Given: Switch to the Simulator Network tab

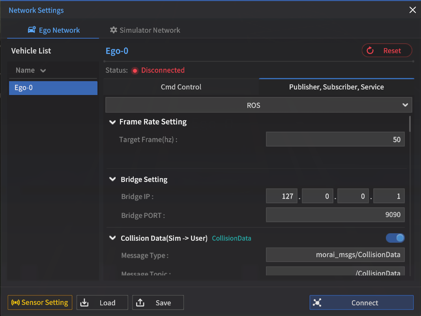Looking at the screenshot, I should (x=145, y=30).
